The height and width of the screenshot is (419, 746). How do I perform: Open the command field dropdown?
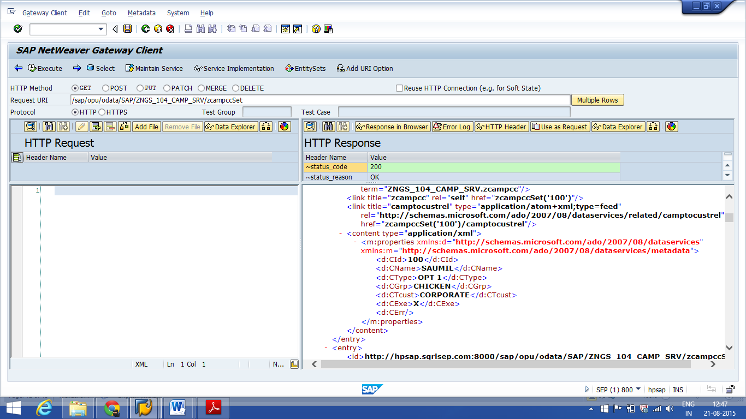(99, 29)
